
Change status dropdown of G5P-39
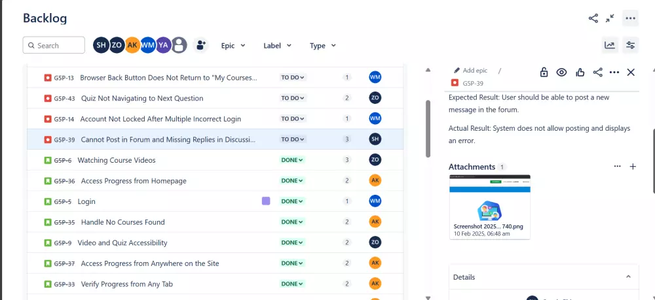(293, 139)
